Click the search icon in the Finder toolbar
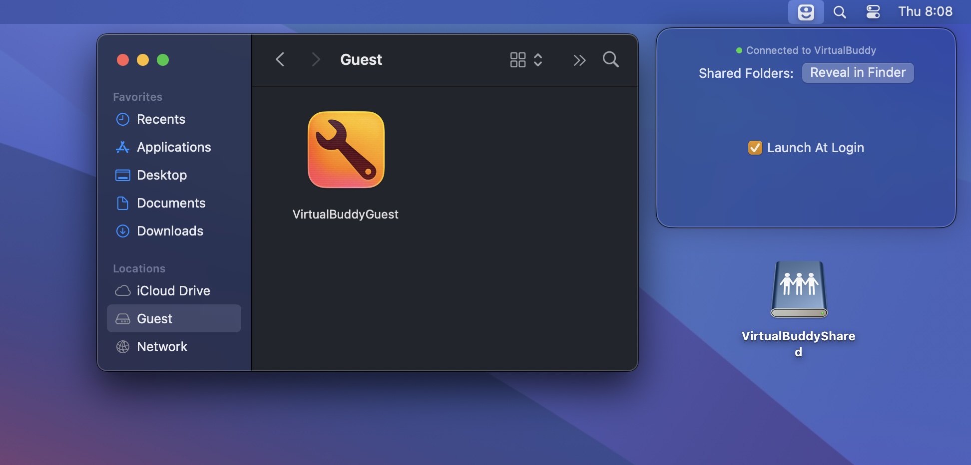The image size is (971, 465). click(x=610, y=60)
